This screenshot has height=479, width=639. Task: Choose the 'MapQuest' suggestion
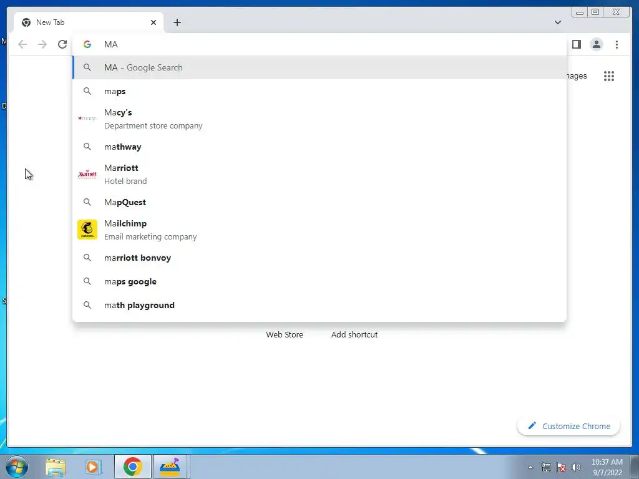click(319, 202)
